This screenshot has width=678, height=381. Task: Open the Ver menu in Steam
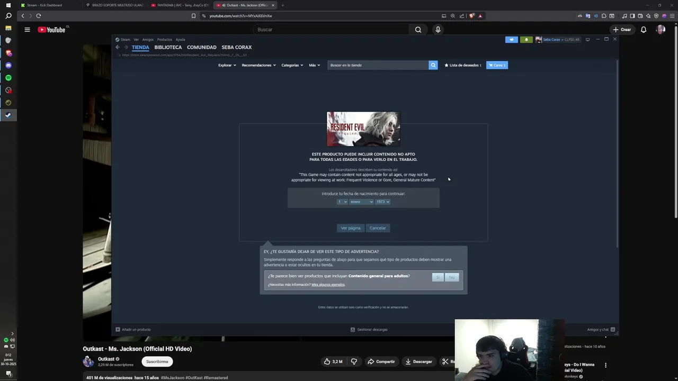(x=136, y=40)
